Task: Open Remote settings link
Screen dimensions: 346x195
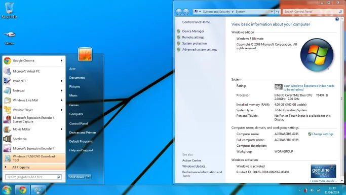Action: (x=193, y=38)
